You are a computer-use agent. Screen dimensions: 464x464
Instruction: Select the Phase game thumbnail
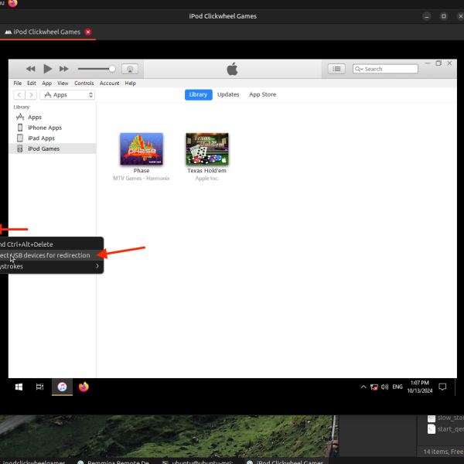pos(142,148)
